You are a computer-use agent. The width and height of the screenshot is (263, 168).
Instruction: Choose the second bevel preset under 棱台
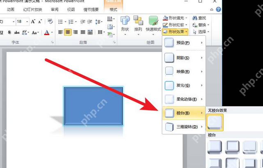coord(232,147)
